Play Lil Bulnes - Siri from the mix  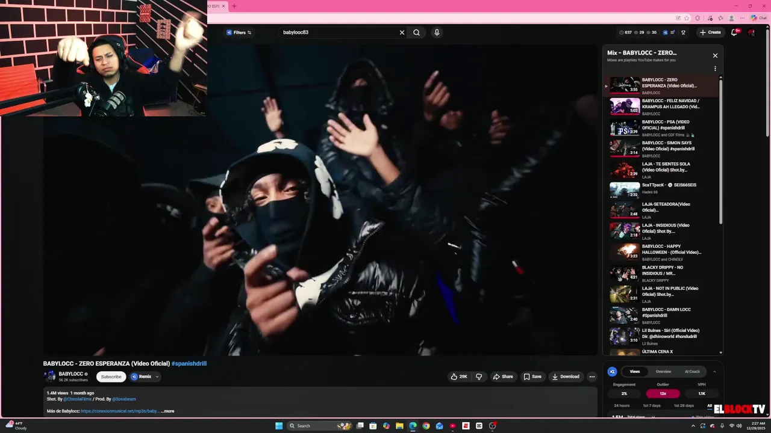point(661,336)
